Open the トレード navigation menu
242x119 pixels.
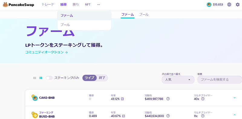coord(48,5)
